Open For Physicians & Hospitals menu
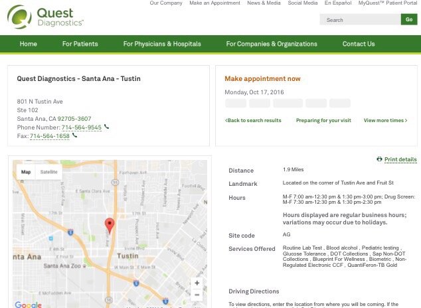The width and height of the screenshot is (421, 308). [162, 44]
